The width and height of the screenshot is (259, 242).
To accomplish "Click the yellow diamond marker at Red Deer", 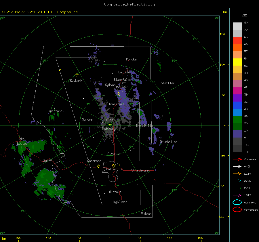I will [118, 94].
